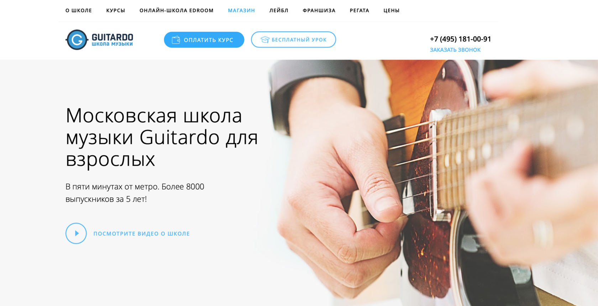Click the guitar-playing hero photo
The width and height of the screenshot is (598, 306).
(432, 183)
